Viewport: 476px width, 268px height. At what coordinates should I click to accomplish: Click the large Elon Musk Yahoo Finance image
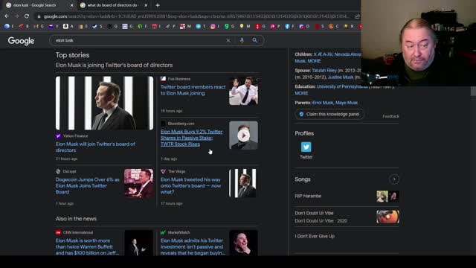pyautogui.click(x=104, y=103)
